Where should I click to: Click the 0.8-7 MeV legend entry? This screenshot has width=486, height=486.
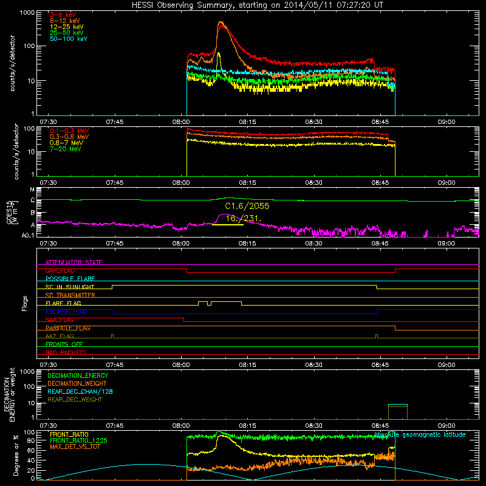(66, 143)
